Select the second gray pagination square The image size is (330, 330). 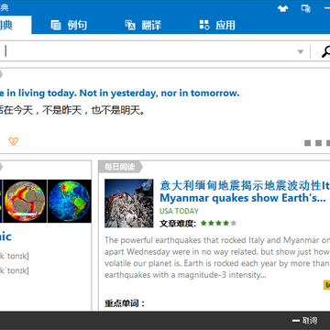[x=318, y=143]
